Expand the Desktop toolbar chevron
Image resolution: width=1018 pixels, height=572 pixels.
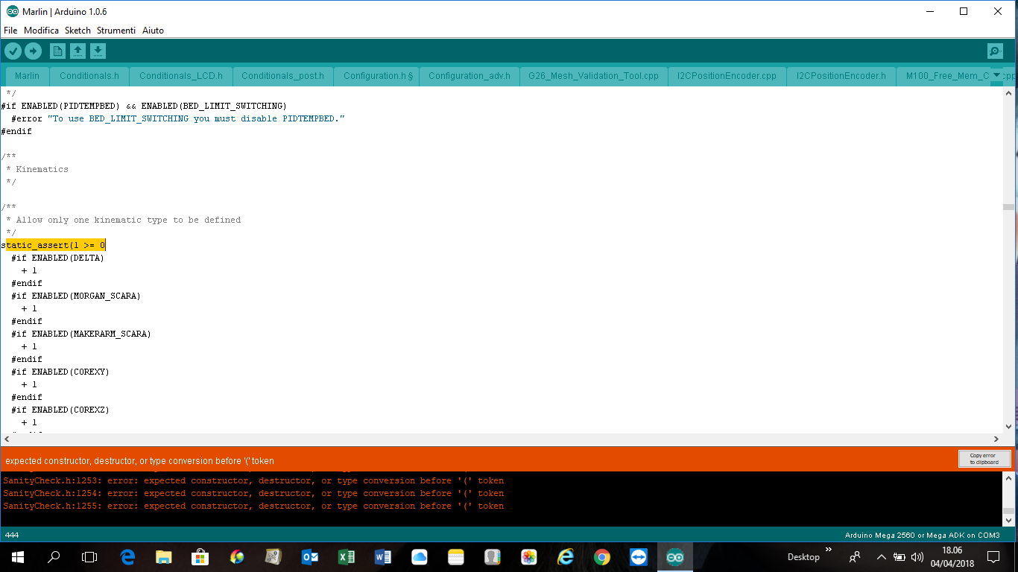829,550
